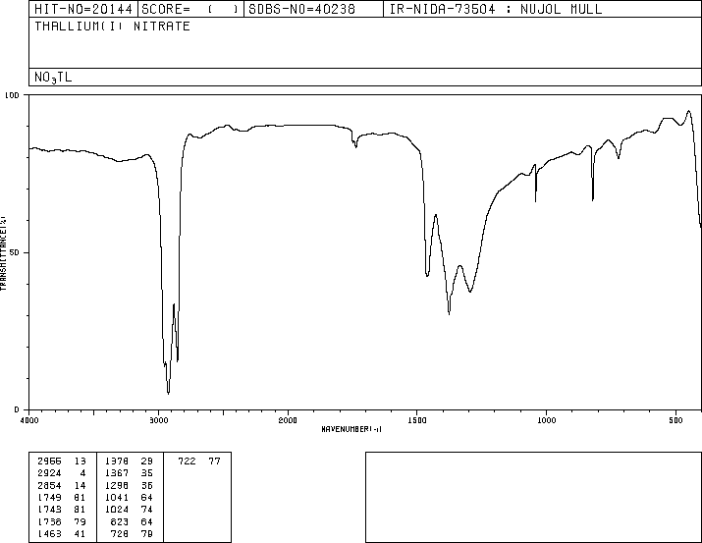Click the SDBS-NO=40238 header cell
Image resolution: width=702 pixels, height=543 pixels.
pyautogui.click(x=313, y=9)
